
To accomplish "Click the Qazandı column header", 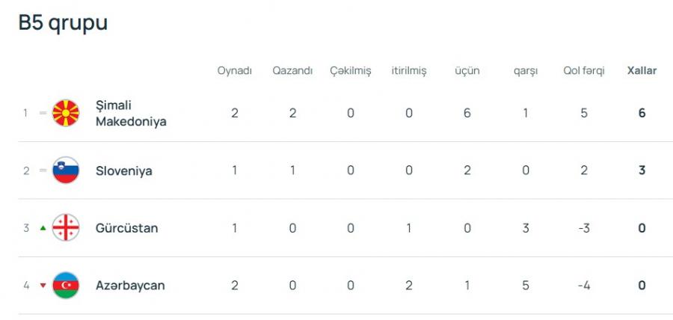I will tap(292, 71).
